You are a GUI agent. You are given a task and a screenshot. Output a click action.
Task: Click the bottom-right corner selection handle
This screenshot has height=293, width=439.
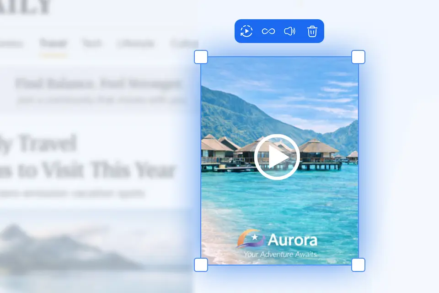coord(359,265)
